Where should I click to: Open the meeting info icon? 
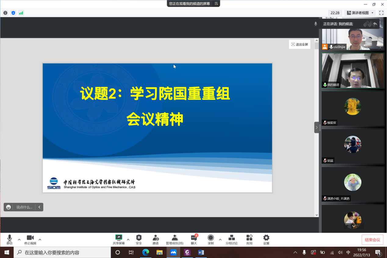click(x=5, y=13)
